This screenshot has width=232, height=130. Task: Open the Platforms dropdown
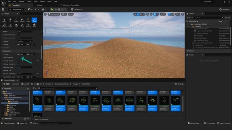[76, 9]
